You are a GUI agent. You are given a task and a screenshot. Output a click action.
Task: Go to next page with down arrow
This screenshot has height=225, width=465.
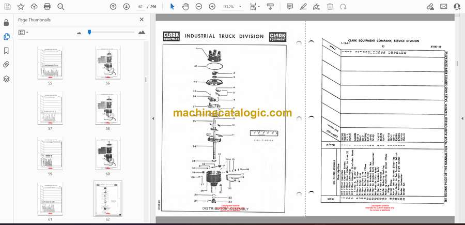tap(127, 7)
